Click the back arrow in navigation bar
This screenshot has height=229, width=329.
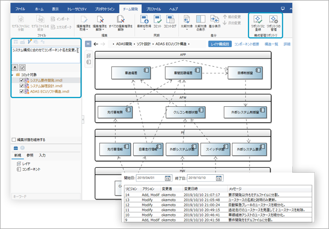coord(96,44)
